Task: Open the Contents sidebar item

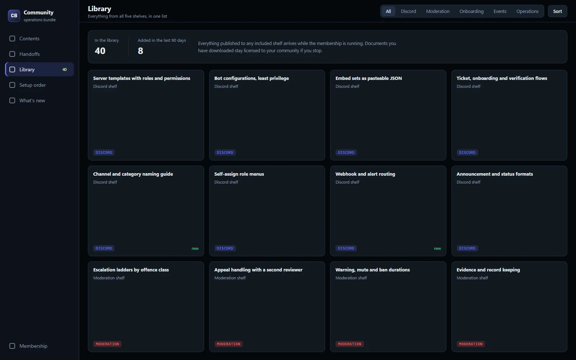Action: pyautogui.click(x=39, y=39)
